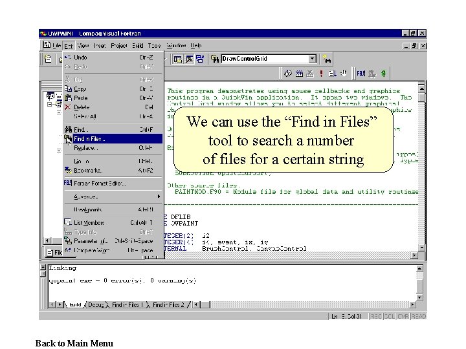466x349 pixels.
Task: Open the Build menu
Action: [138, 46]
